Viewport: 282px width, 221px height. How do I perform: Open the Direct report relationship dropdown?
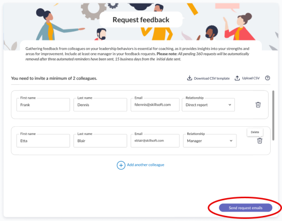(208, 105)
